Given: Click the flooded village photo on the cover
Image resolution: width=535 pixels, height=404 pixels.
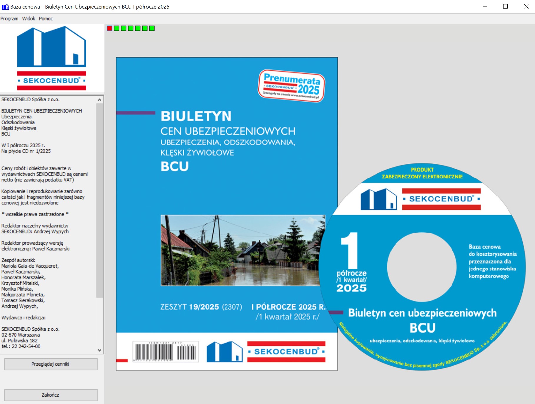Looking at the screenshot, I should tap(243, 250).
